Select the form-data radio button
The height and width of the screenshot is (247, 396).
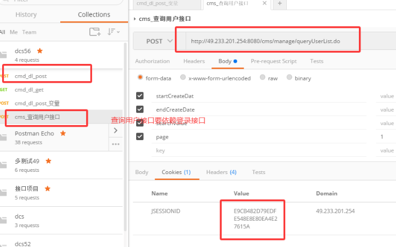pyautogui.click(x=140, y=77)
